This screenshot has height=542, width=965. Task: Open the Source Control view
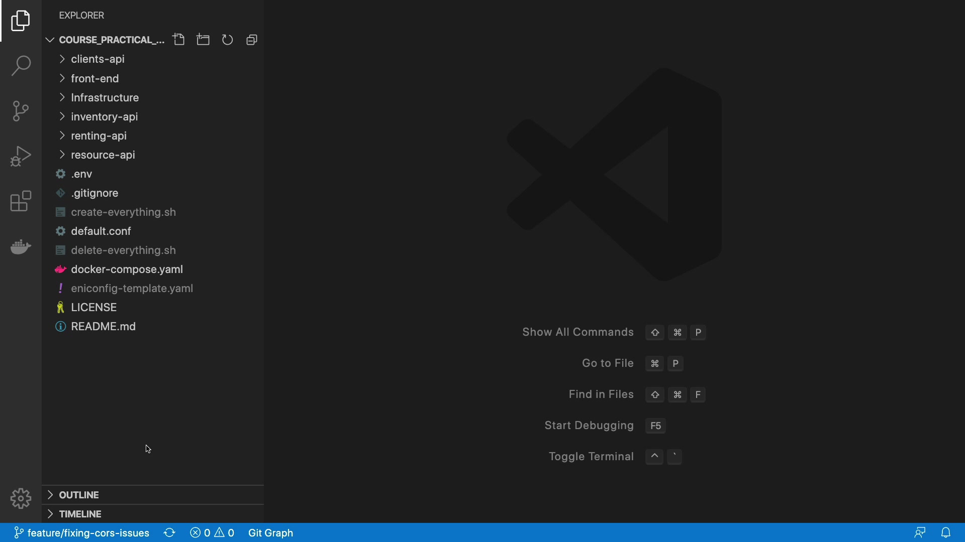pos(21,111)
